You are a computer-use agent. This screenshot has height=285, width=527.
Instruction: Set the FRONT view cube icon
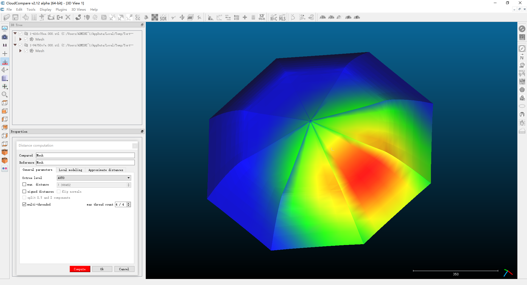(x=5, y=152)
